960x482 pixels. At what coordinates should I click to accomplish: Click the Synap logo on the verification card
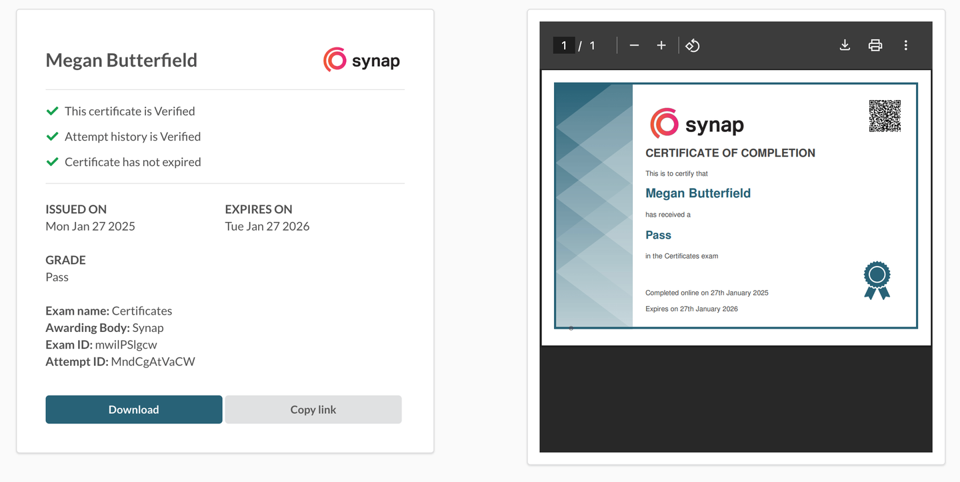click(361, 59)
